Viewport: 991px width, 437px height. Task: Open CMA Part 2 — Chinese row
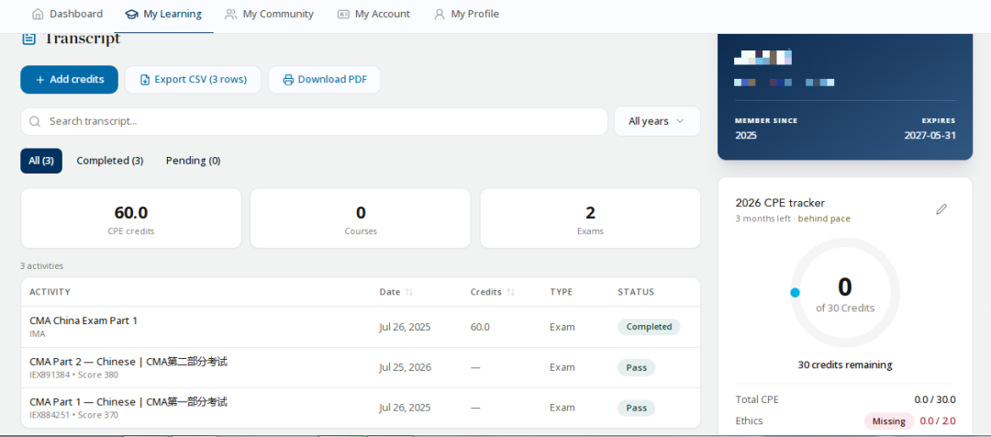(x=361, y=367)
